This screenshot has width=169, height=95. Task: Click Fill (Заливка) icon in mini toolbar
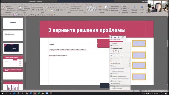115,37
